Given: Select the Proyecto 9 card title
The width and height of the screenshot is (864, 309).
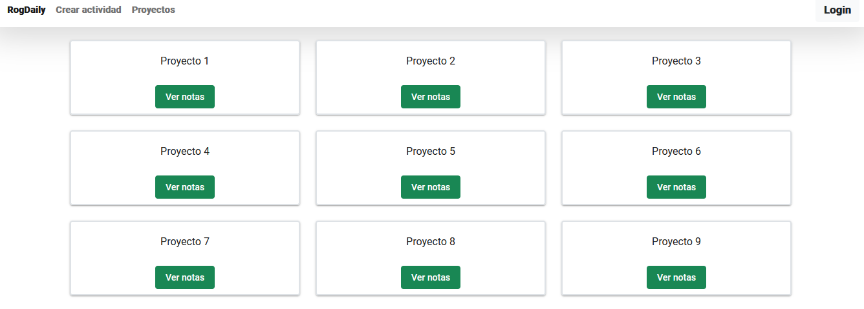Looking at the screenshot, I should click(x=676, y=242).
